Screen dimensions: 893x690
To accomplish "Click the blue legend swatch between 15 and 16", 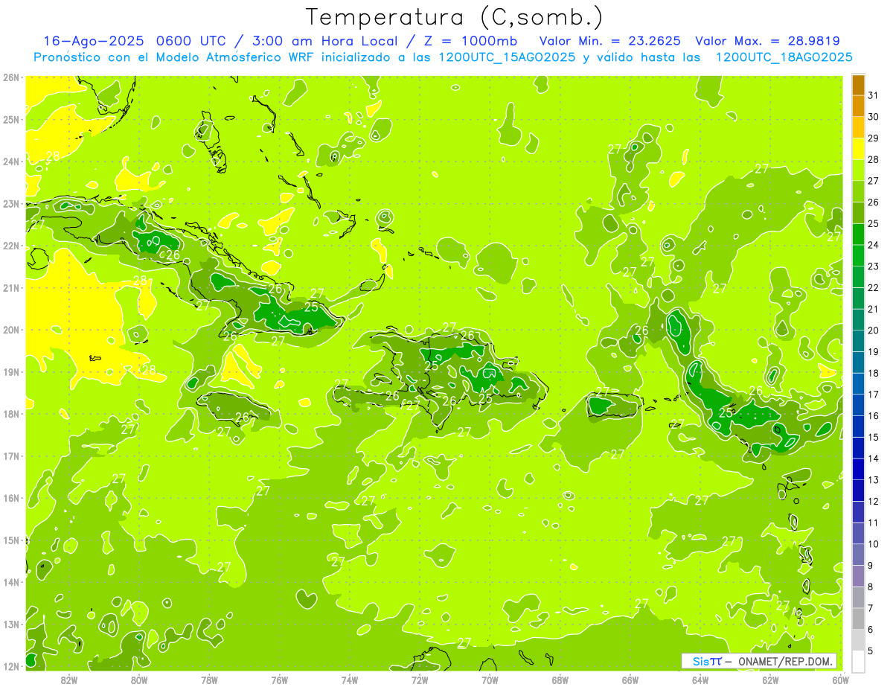I will [x=858, y=427].
